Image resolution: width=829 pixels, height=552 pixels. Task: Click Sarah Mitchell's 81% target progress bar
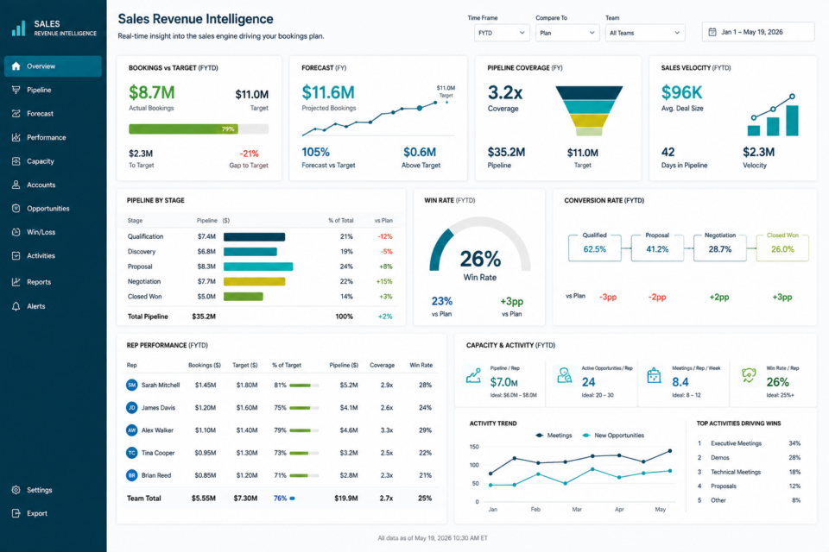click(x=304, y=385)
